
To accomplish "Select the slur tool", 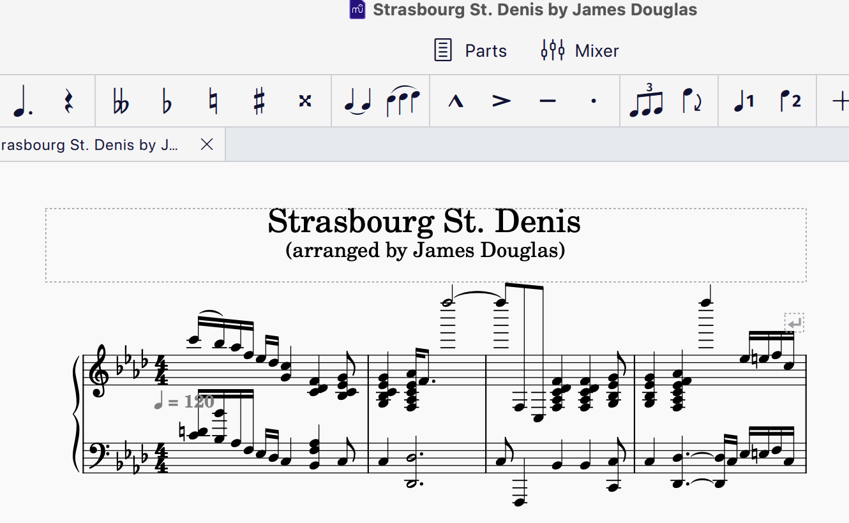I will [x=403, y=101].
